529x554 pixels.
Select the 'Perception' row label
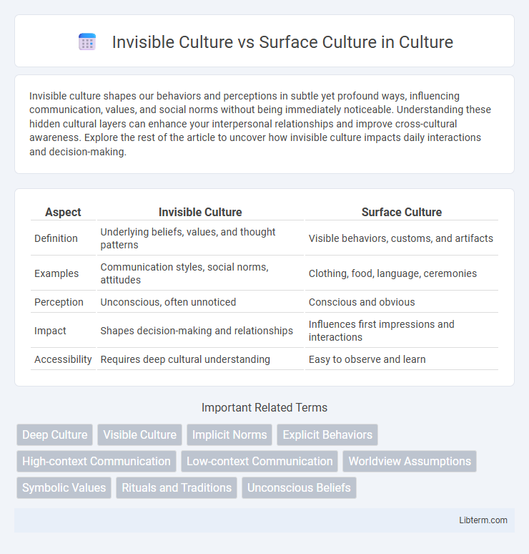click(x=59, y=302)
